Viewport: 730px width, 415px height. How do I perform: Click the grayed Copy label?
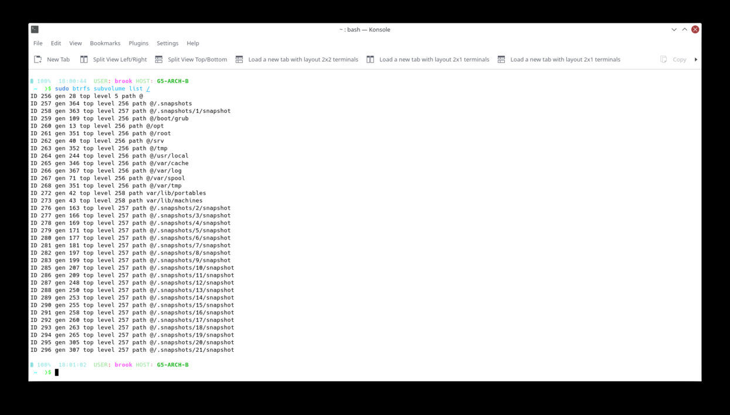coord(679,59)
